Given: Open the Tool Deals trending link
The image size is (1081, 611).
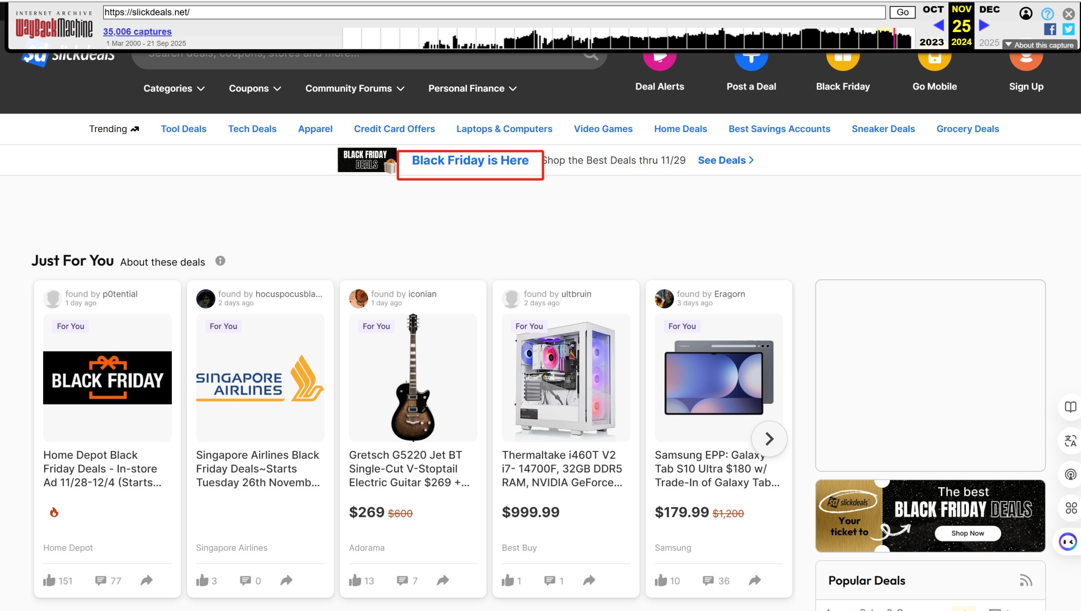Looking at the screenshot, I should [184, 129].
